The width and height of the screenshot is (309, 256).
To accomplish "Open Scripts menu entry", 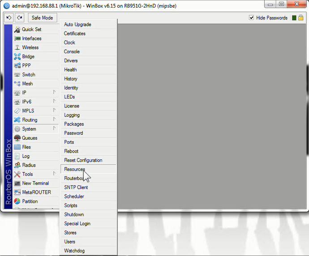I will click(88, 205).
